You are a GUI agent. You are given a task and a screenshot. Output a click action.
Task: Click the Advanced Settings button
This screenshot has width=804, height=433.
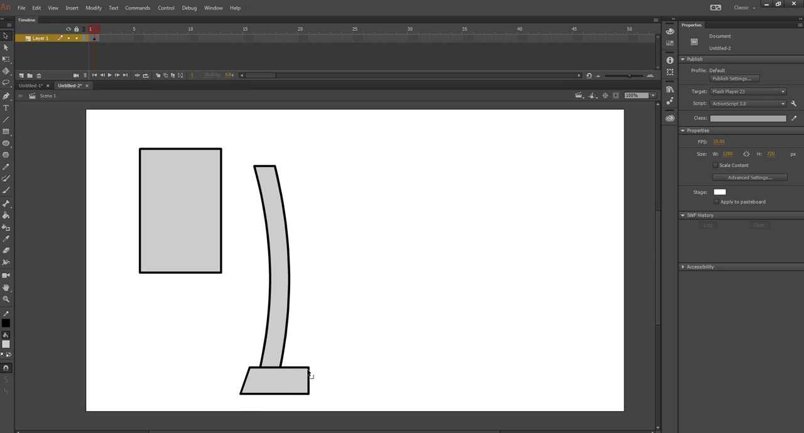pyautogui.click(x=749, y=178)
